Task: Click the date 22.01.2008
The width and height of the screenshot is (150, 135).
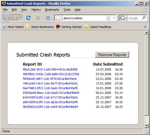Action: 104,79
